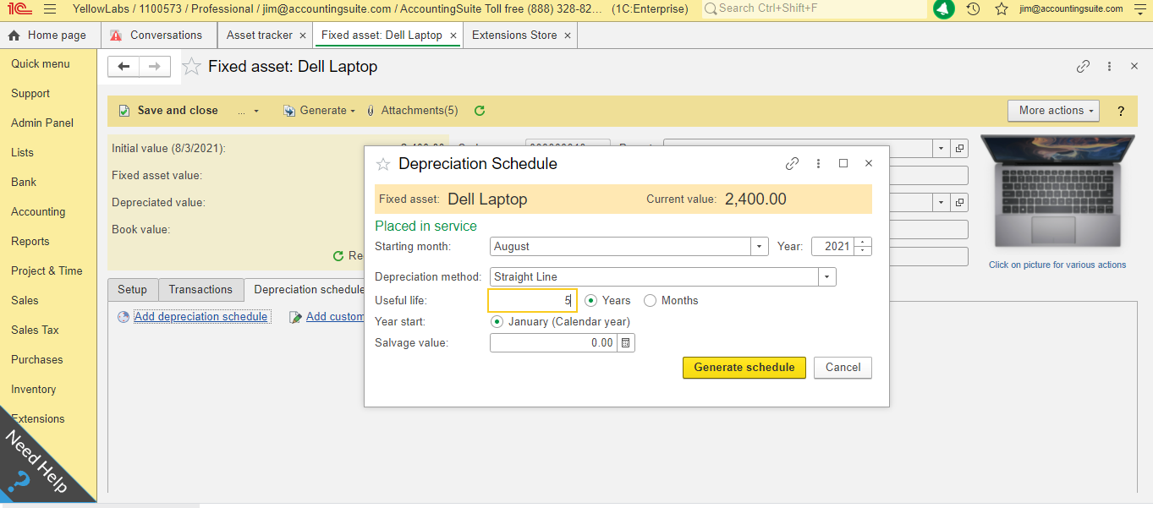Open Depreciation Schedule dialog kebab menu
This screenshot has width=1153, height=508.
818,164
